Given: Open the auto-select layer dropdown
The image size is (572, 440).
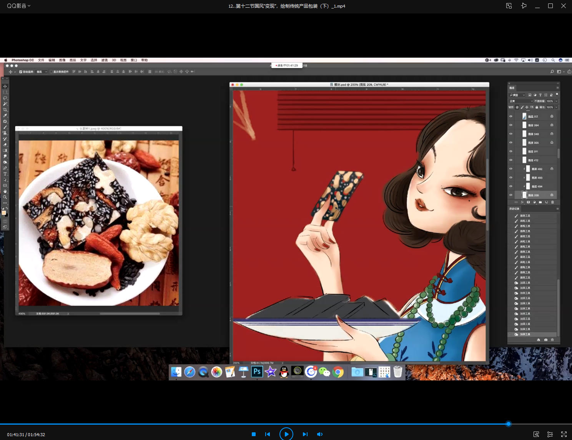Looking at the screenshot, I should point(42,71).
